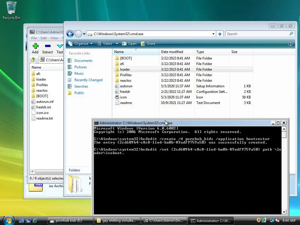Image resolution: width=300 pixels, height=225 pixels.
Task: Expand the address bar history dropdown arrow
Action: (213, 34)
